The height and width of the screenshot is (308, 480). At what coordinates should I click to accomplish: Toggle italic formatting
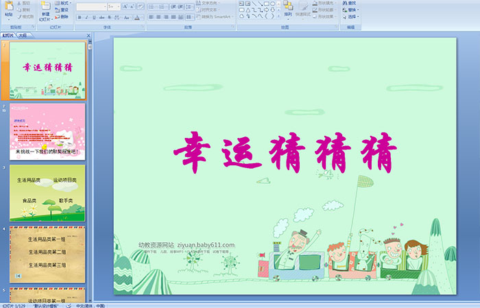tap(86, 17)
